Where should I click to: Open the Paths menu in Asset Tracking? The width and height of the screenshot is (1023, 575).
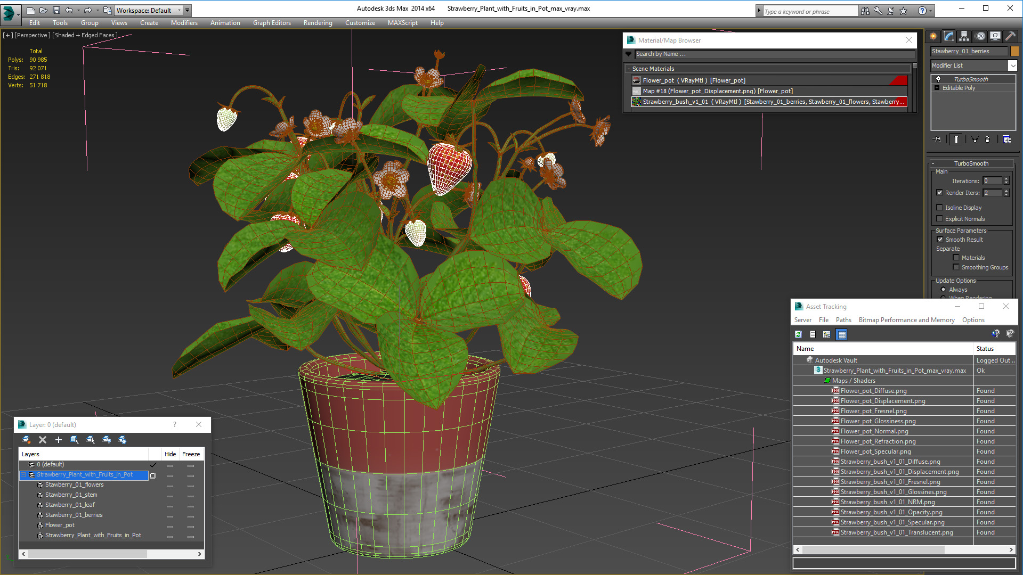click(843, 320)
